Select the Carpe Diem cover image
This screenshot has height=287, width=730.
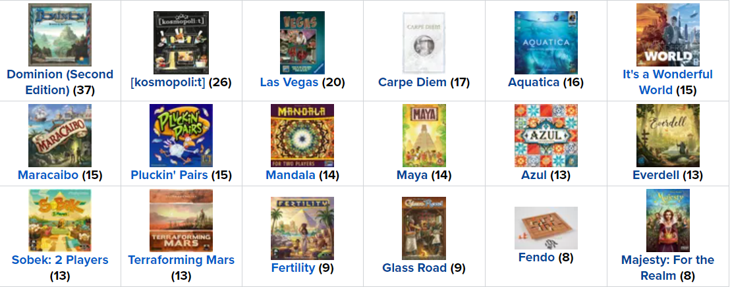click(x=424, y=43)
